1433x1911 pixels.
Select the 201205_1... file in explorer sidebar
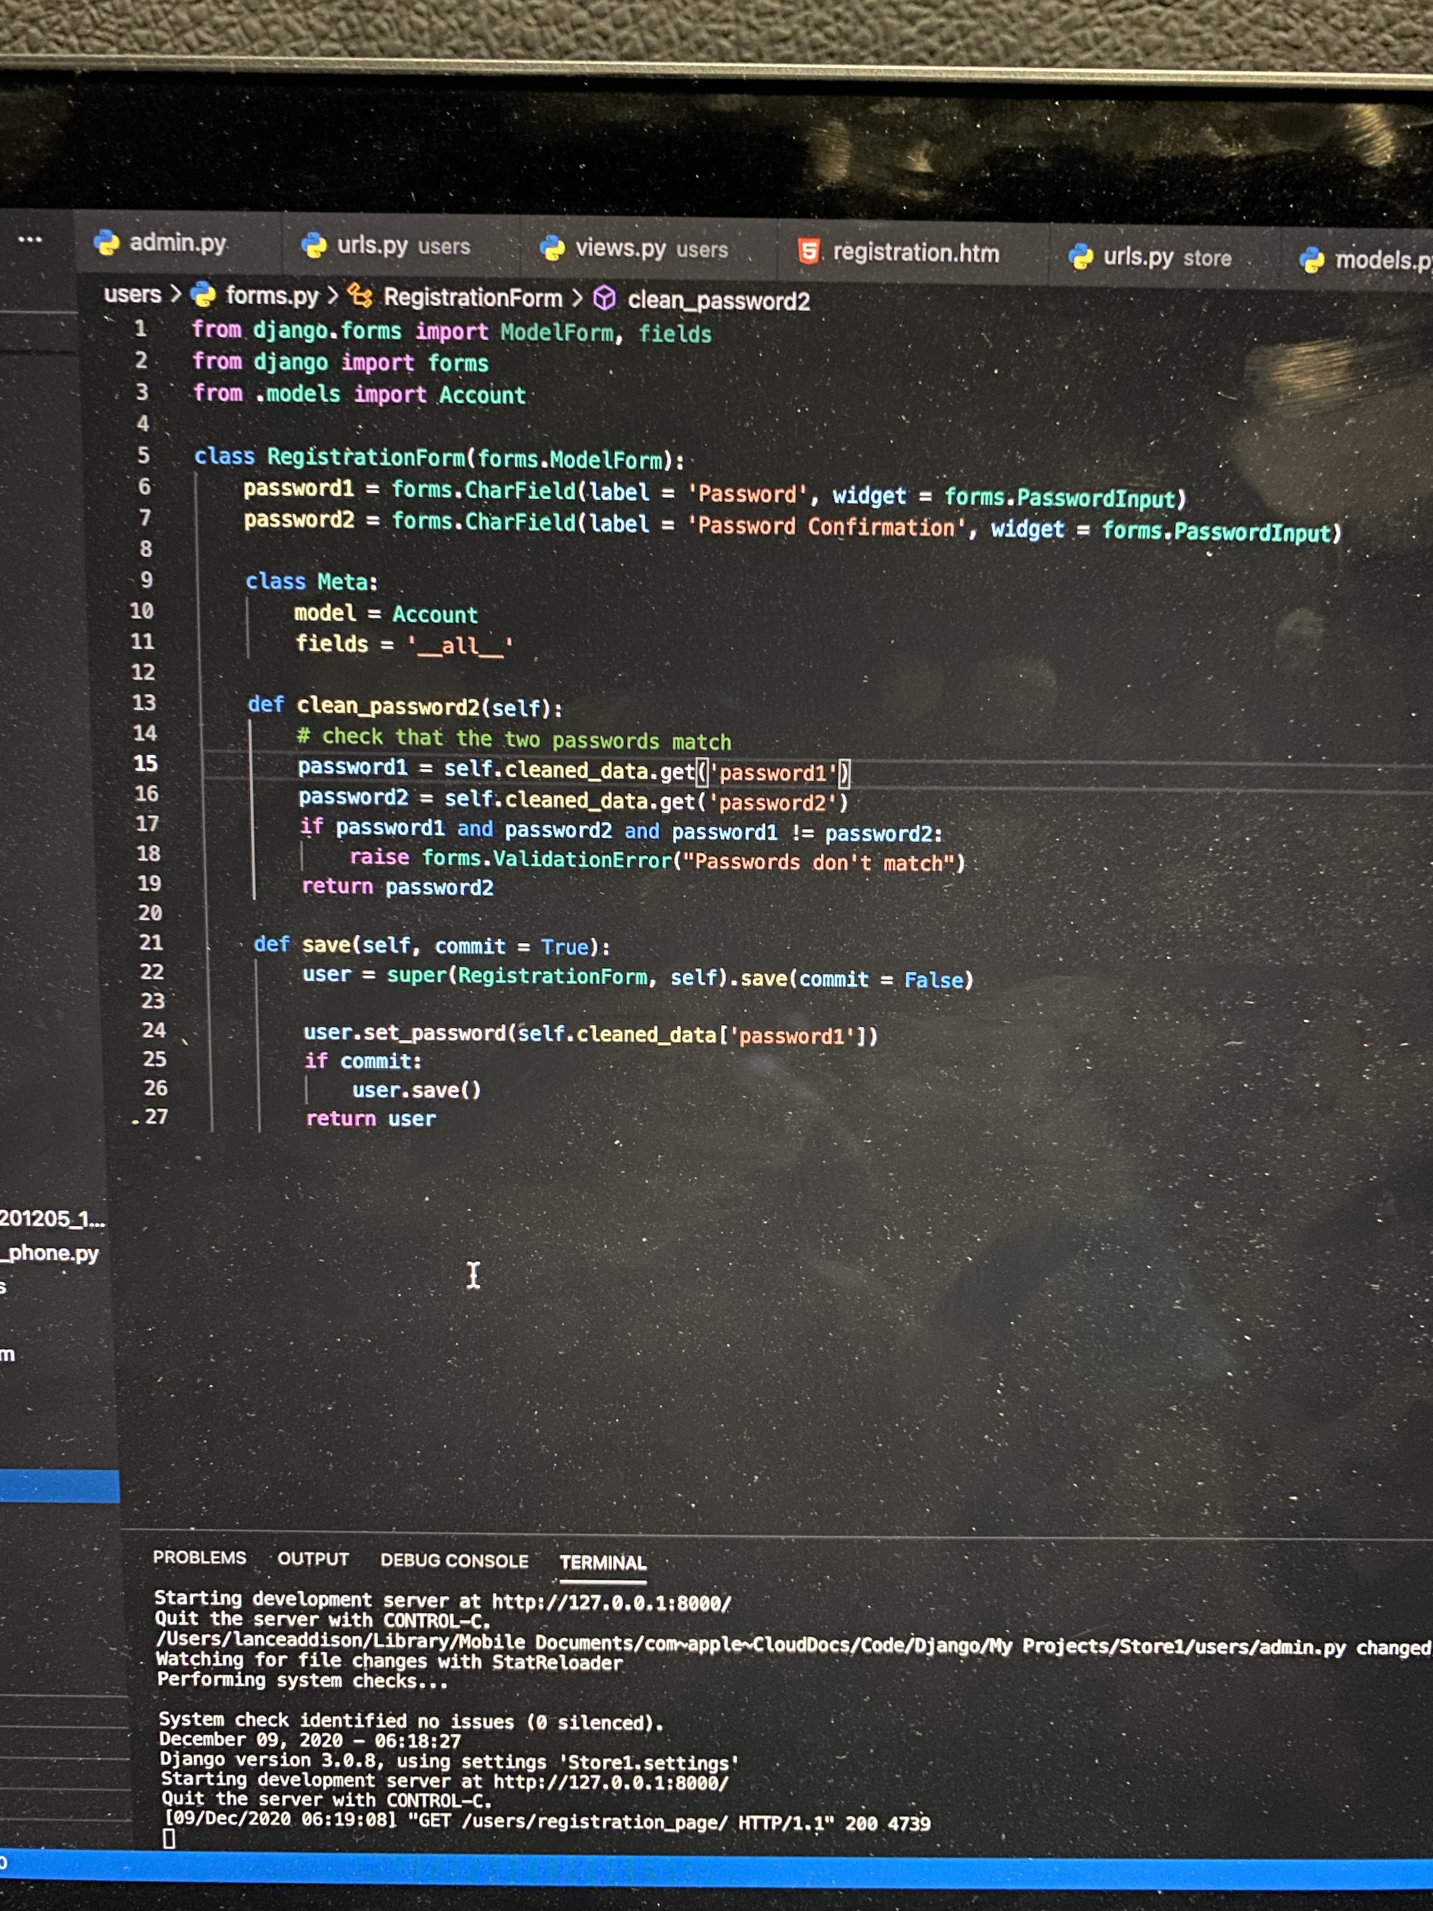tap(52, 1219)
